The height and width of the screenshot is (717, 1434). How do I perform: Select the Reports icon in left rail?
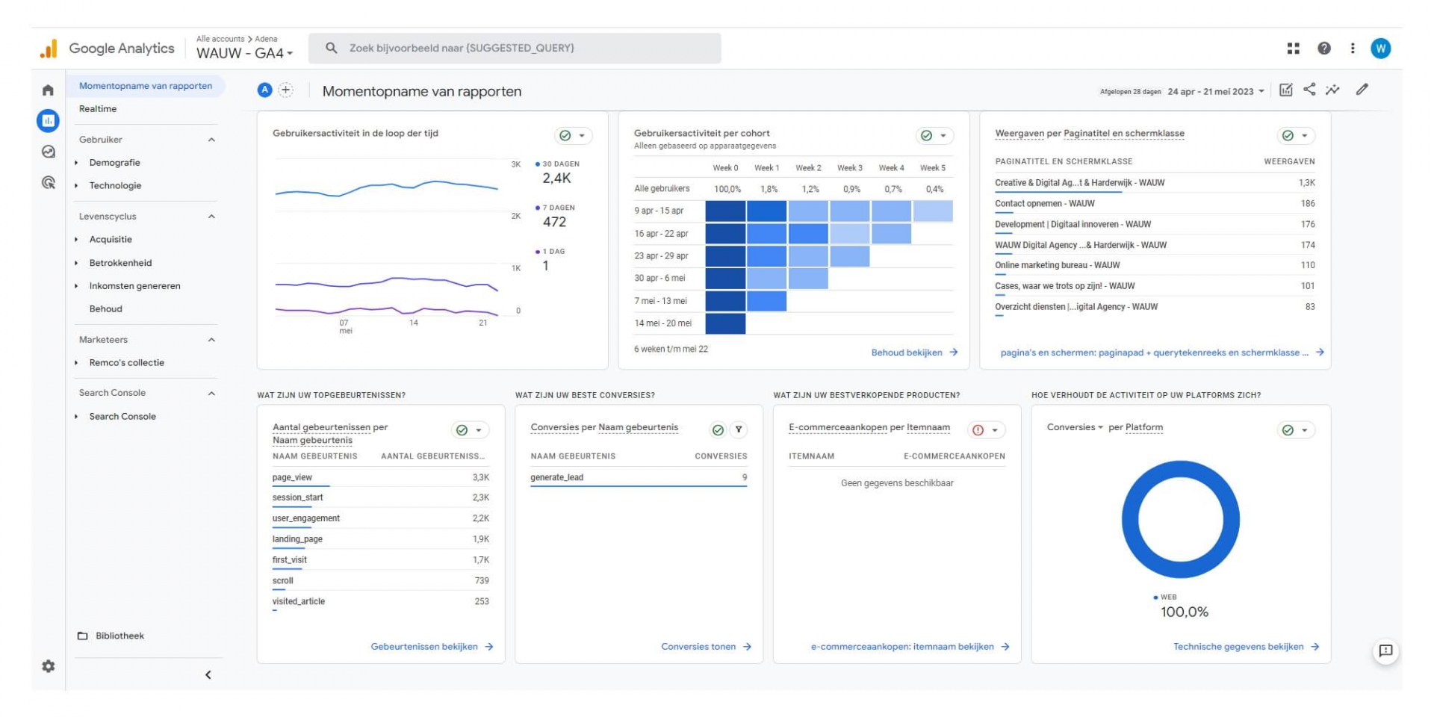coord(48,120)
